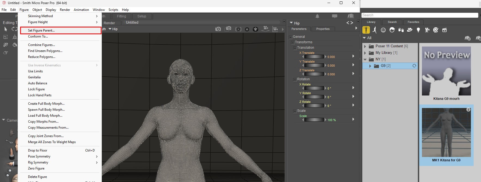Open the Cameras category in library
The height and width of the screenshot is (182, 481).
[427, 30]
